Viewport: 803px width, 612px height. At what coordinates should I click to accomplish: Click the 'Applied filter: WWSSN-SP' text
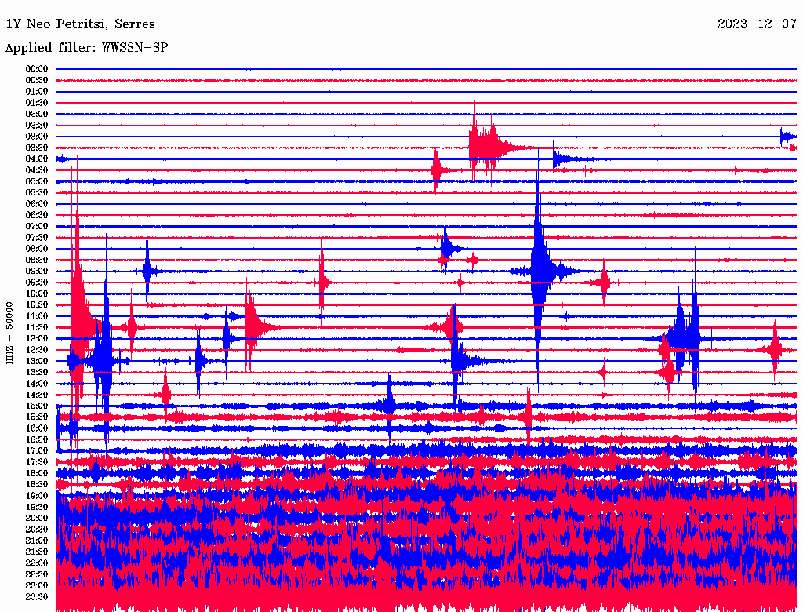pyautogui.click(x=86, y=48)
